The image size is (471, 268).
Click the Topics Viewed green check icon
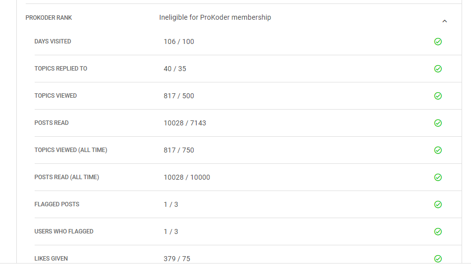[x=438, y=96]
